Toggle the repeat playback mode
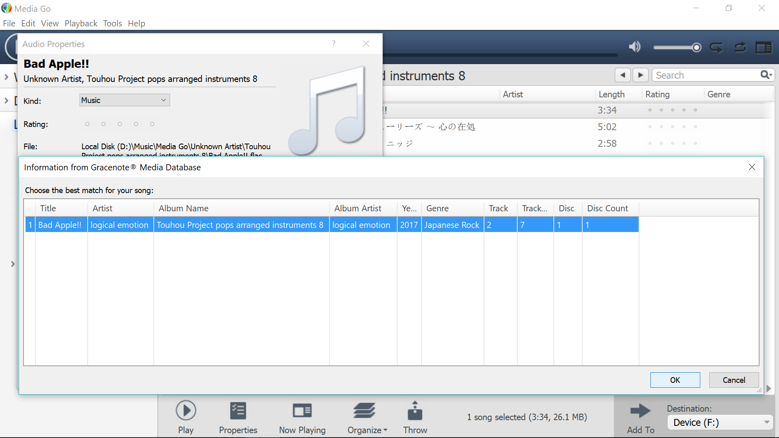The height and width of the screenshot is (438, 779). coord(716,47)
